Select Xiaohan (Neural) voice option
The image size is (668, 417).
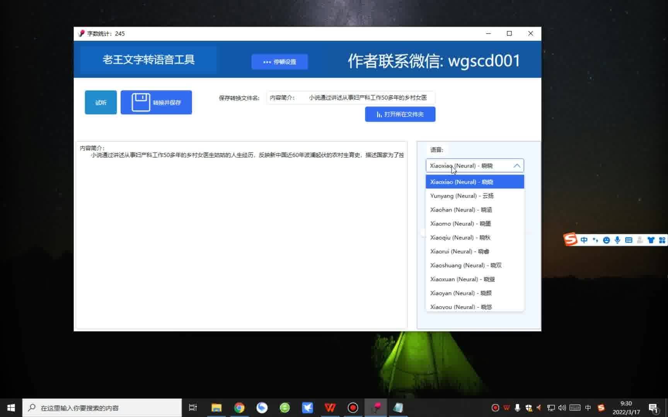(461, 210)
